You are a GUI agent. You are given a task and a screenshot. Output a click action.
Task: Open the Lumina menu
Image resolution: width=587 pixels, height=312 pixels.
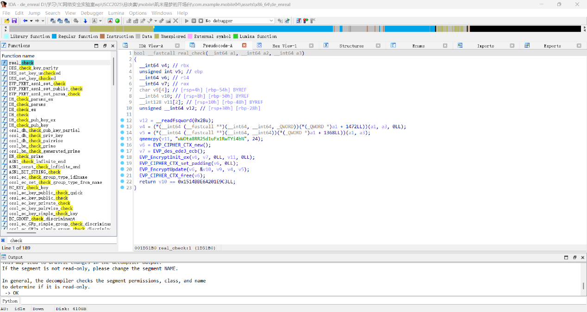116,13
